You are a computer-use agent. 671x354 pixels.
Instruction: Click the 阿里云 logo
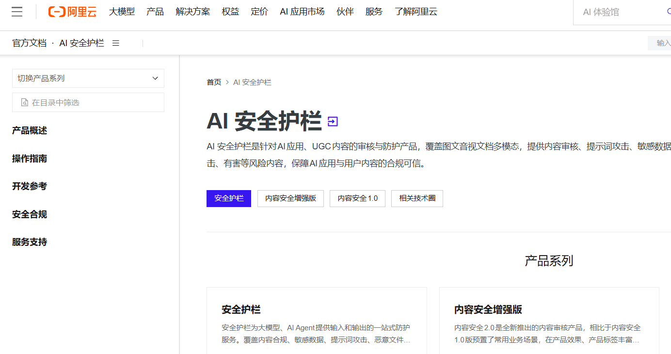coord(72,12)
